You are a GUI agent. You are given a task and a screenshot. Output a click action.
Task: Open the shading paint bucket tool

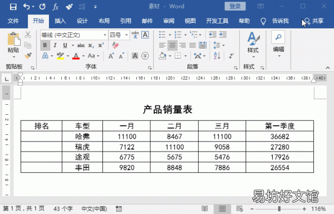(163, 56)
